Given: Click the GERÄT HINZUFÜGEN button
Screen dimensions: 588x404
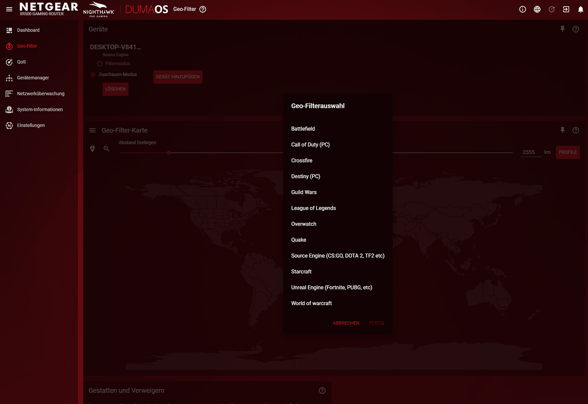Looking at the screenshot, I should click(178, 77).
